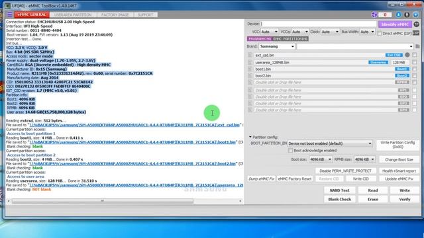Click file icon left of boot1.bin
This screenshot has width=424, height=238.
[250, 69]
